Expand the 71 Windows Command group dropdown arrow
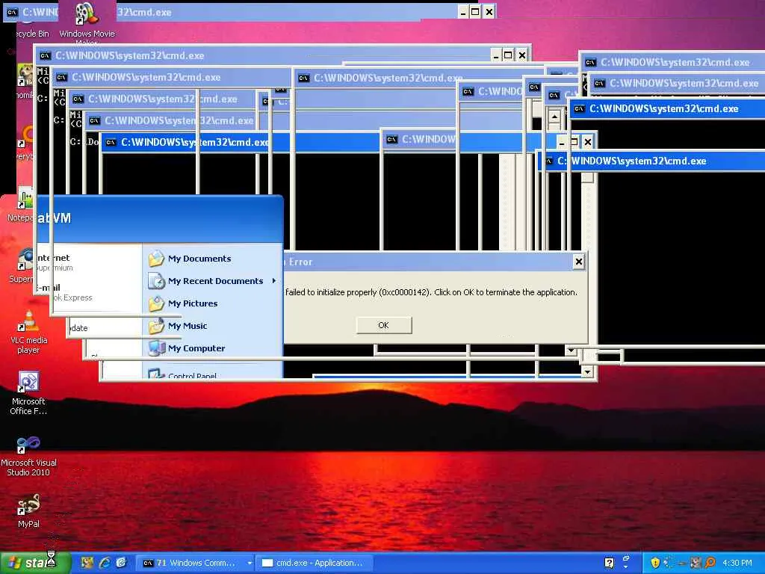 250,563
